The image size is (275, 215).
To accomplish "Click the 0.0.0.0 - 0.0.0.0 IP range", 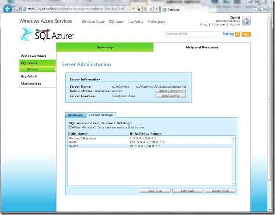I will (x=143, y=138).
